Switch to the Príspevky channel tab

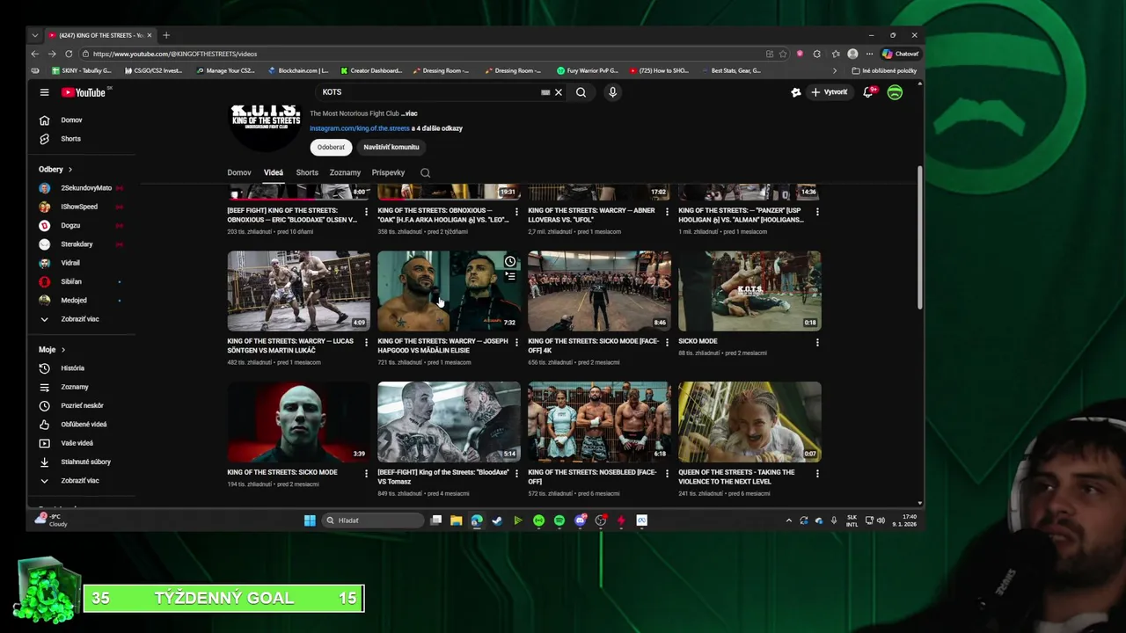[x=388, y=173]
